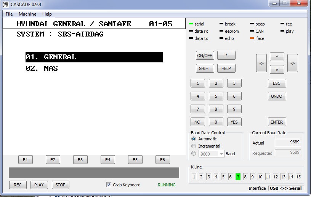Viewport: 311px width, 197px height.
Task: Open the File menu
Action: [9, 14]
